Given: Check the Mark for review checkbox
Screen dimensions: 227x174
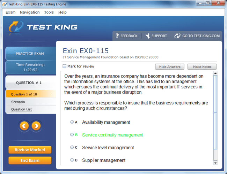Looking at the screenshot, I should click(64, 66).
